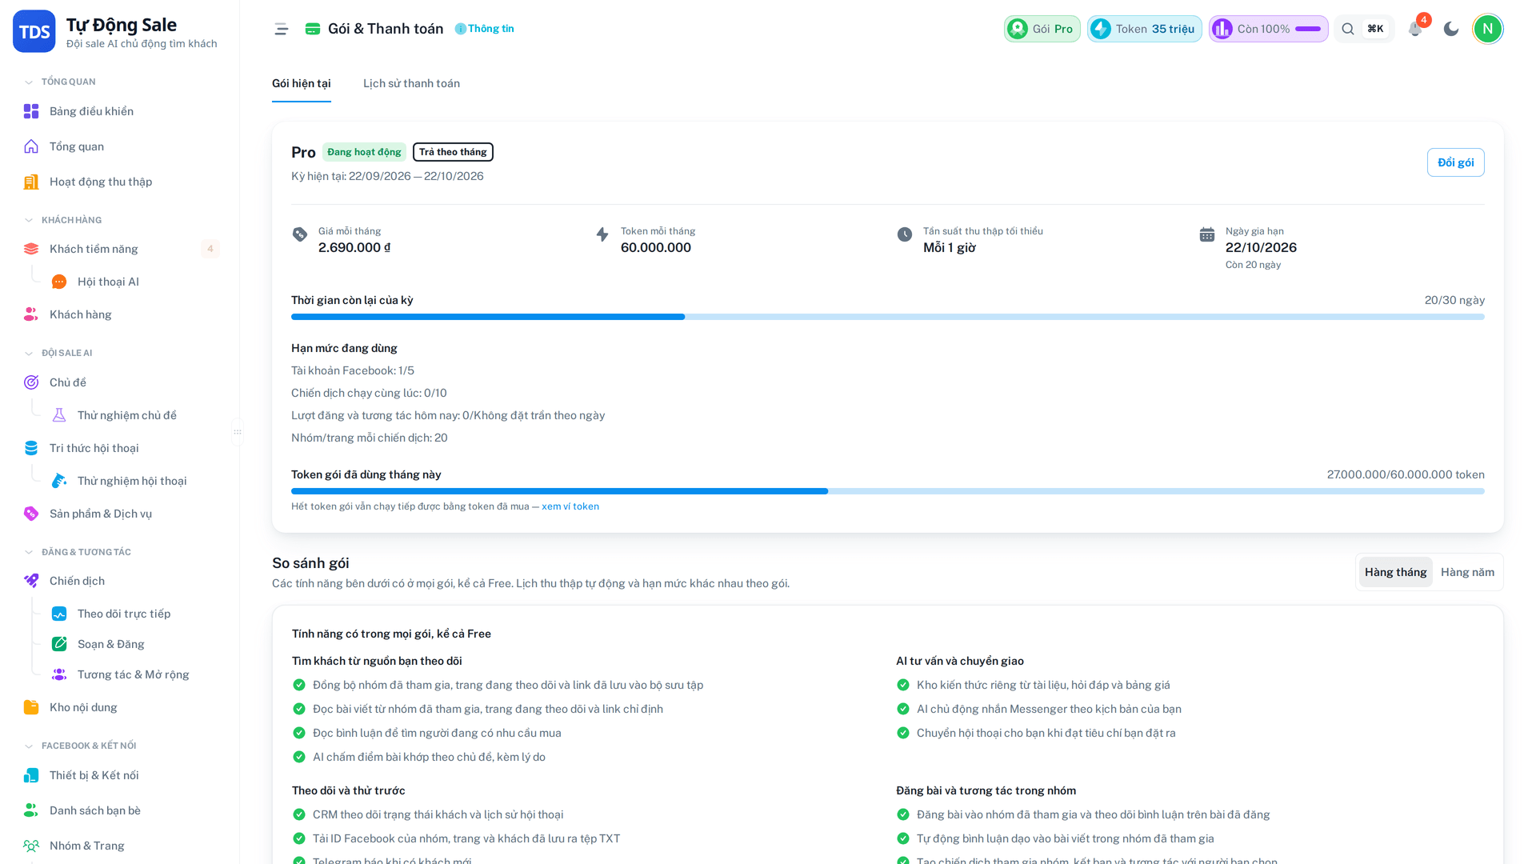Click the Thông tin info link
Screen dimensions: 1536x864
point(485,29)
